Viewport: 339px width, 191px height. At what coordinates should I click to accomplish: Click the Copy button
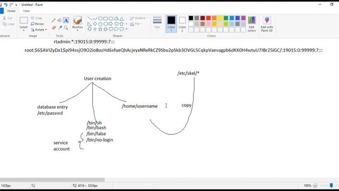8,24
